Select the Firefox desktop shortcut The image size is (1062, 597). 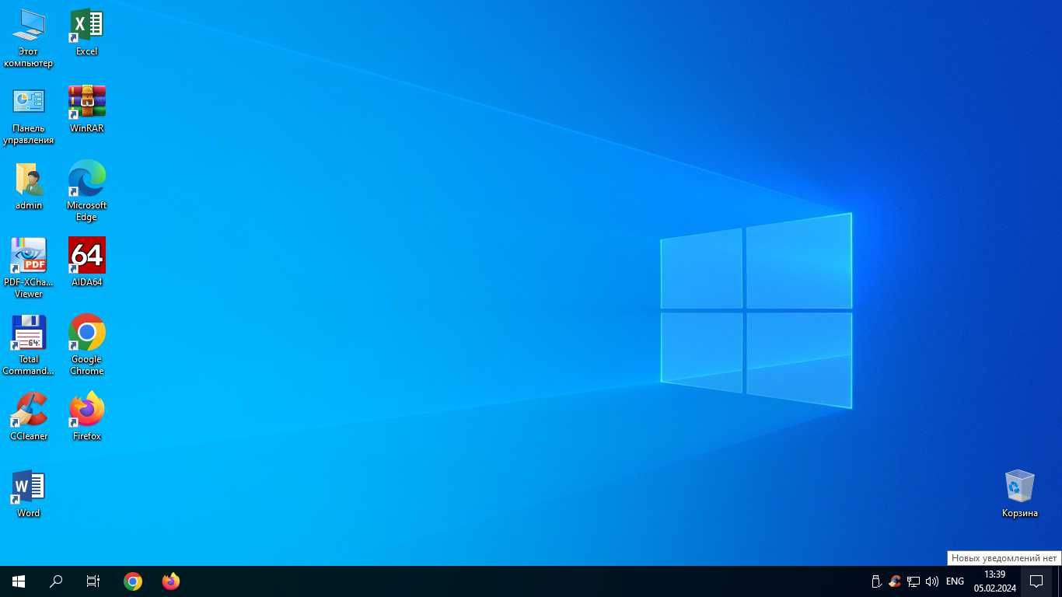point(87,417)
